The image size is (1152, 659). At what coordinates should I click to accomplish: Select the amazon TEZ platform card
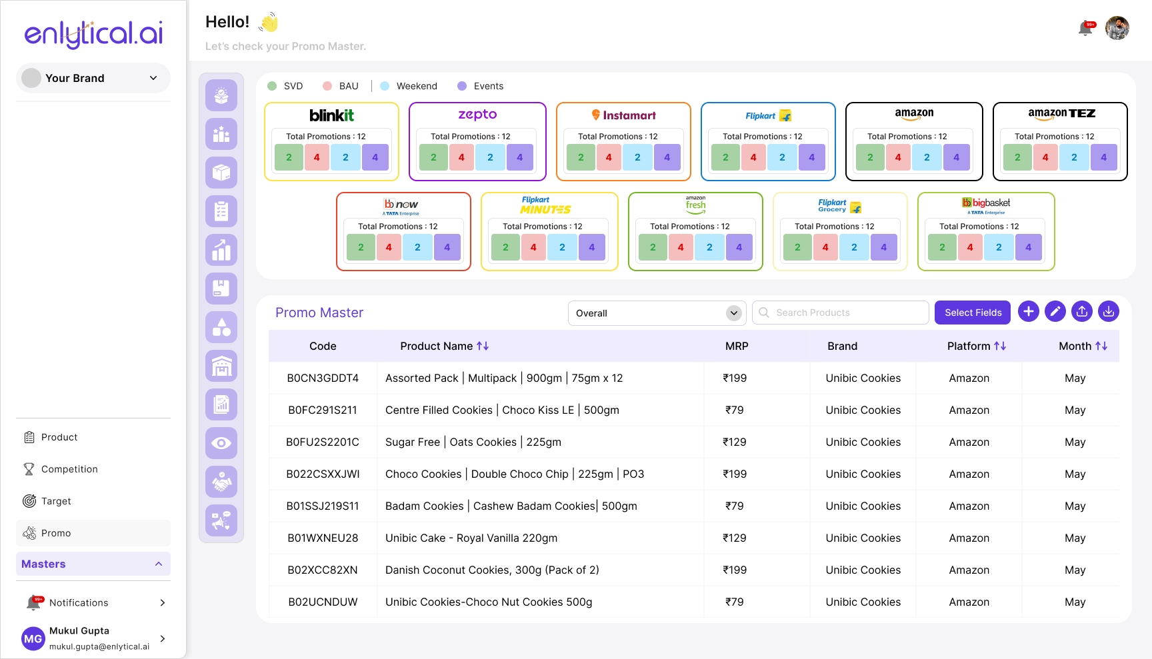point(1060,141)
